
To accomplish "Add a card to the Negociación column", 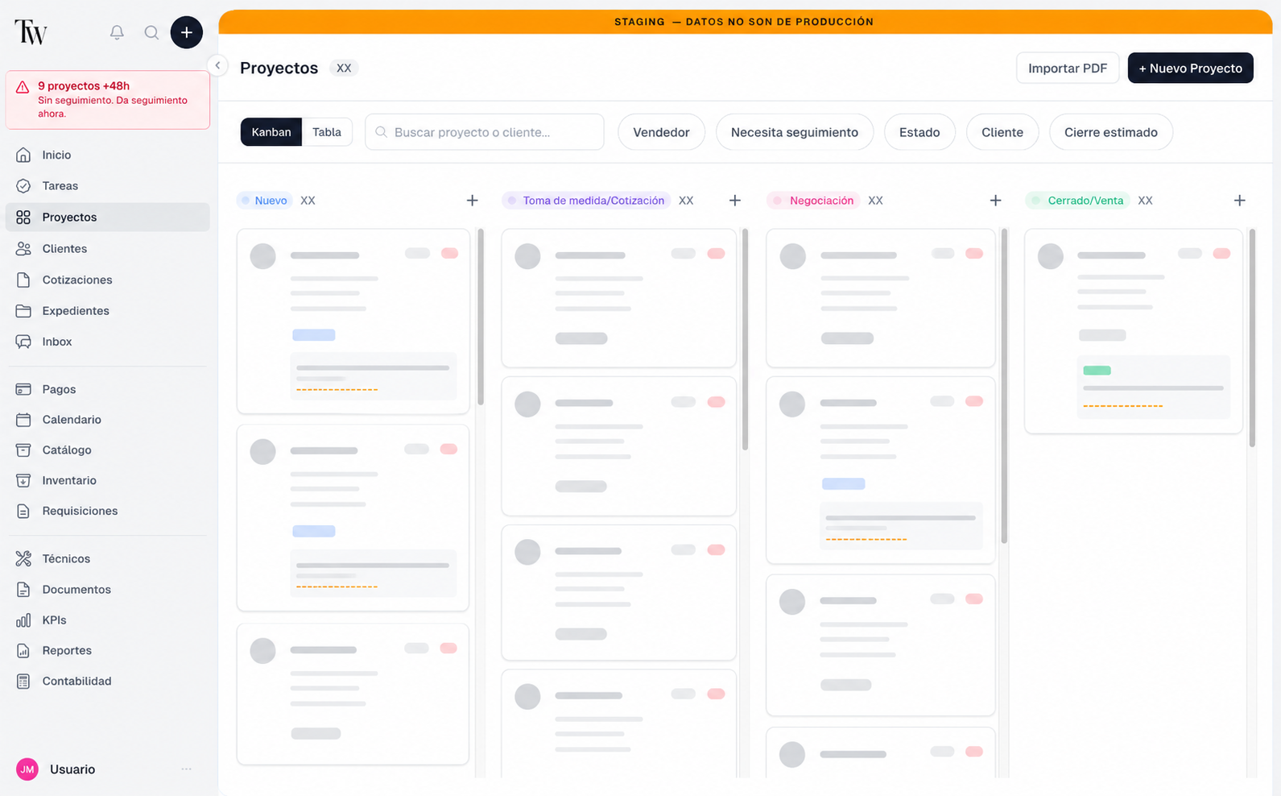I will coord(996,201).
